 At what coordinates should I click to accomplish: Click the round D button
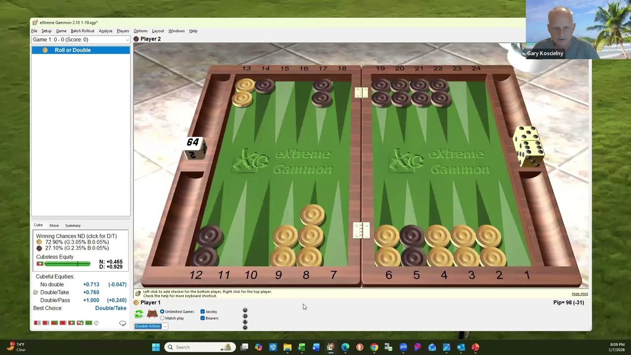coord(245,316)
